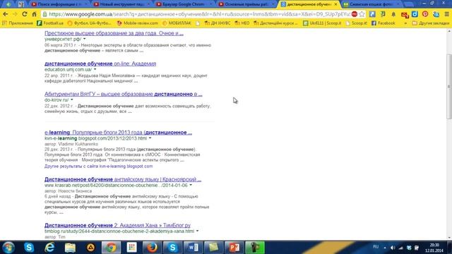Screen dimensions: 452x254
Task: Open the Другие закладки folder
Action: pos(431,23)
